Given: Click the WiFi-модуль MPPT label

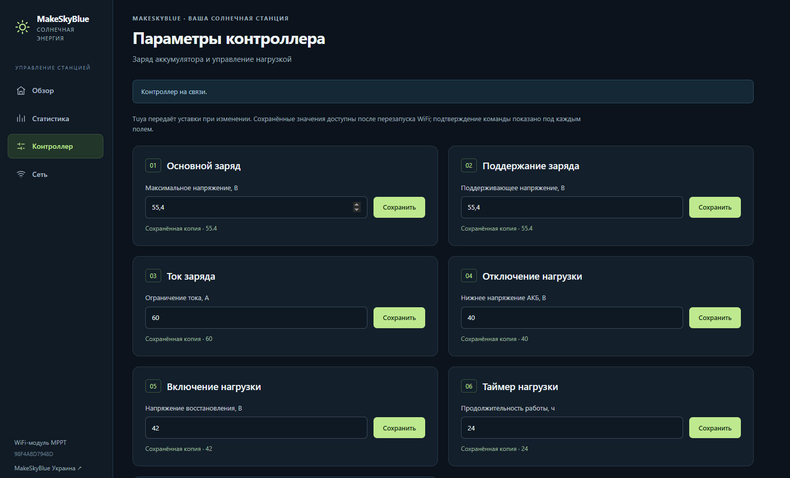Looking at the screenshot, I should point(40,443).
